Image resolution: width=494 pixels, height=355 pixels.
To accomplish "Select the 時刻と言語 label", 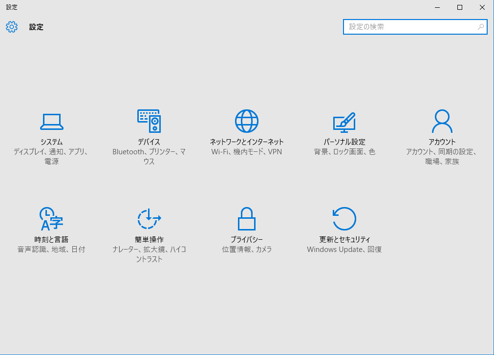I will coord(51,239).
